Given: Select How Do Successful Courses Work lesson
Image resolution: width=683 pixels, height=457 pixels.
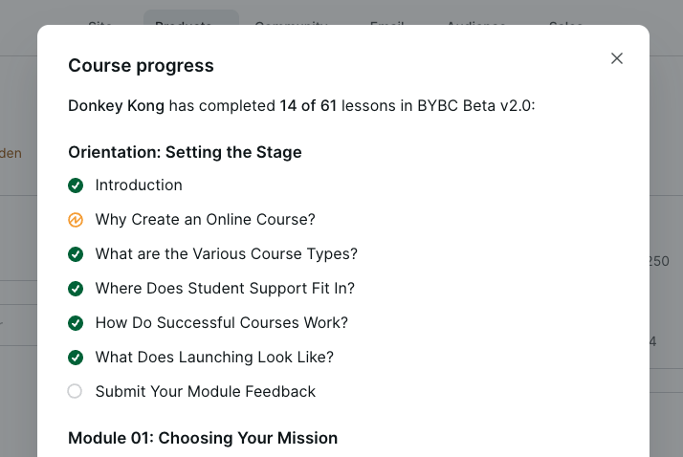Looking at the screenshot, I should [221, 323].
